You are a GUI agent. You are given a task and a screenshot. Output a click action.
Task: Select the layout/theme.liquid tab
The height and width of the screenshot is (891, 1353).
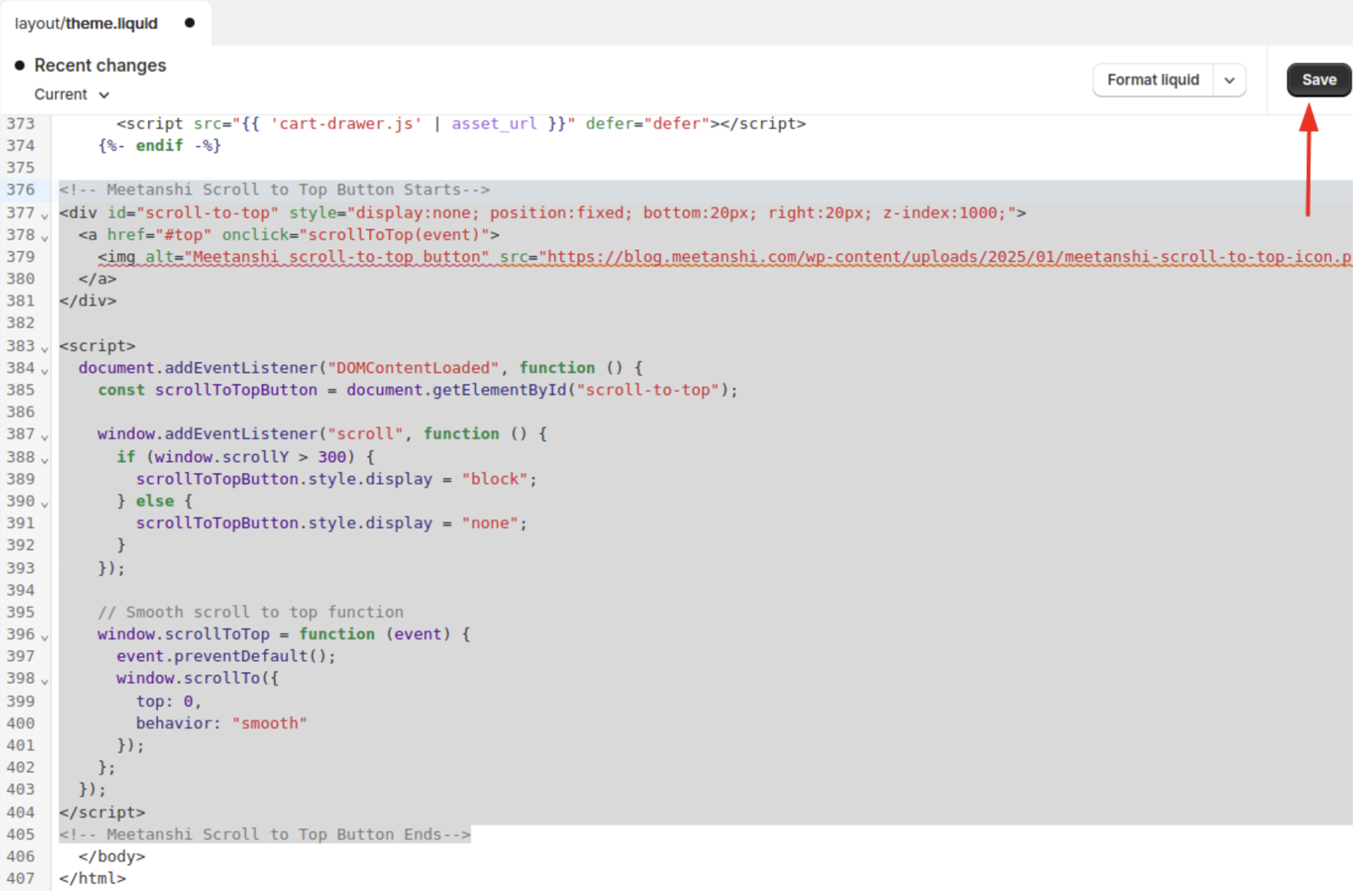(x=86, y=23)
